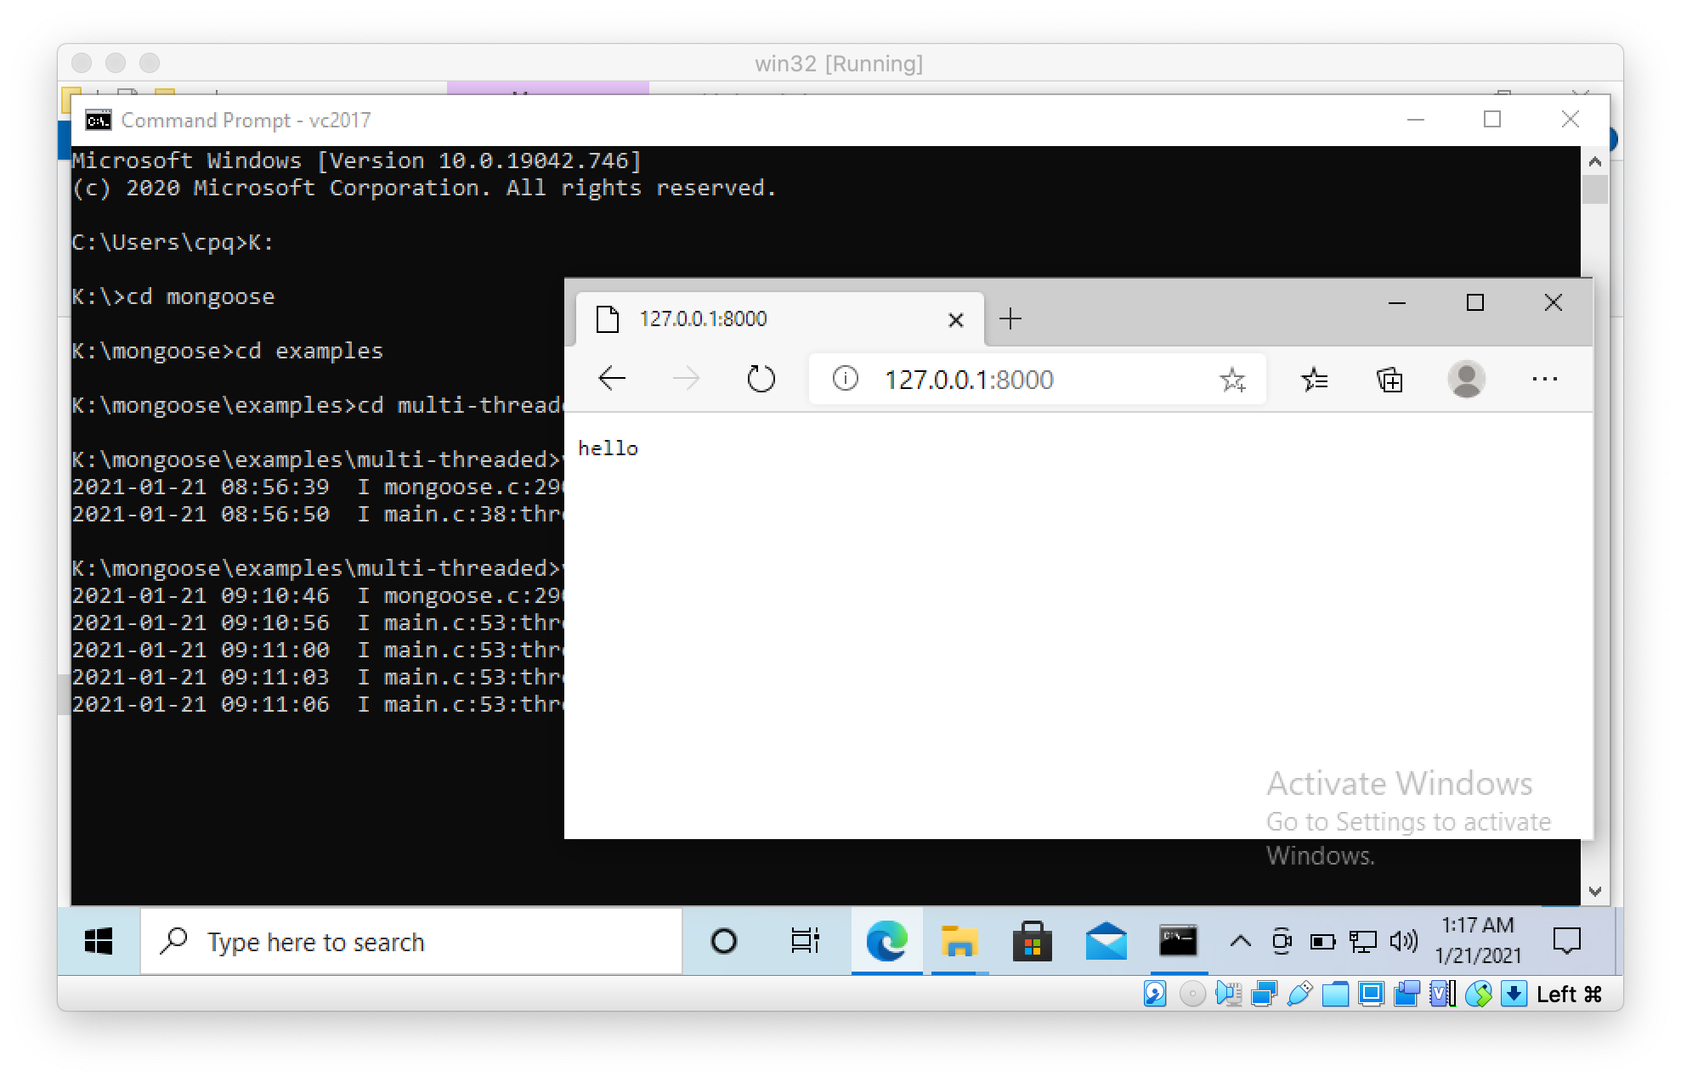Toggle the favorite star in the address bar

tap(1232, 380)
